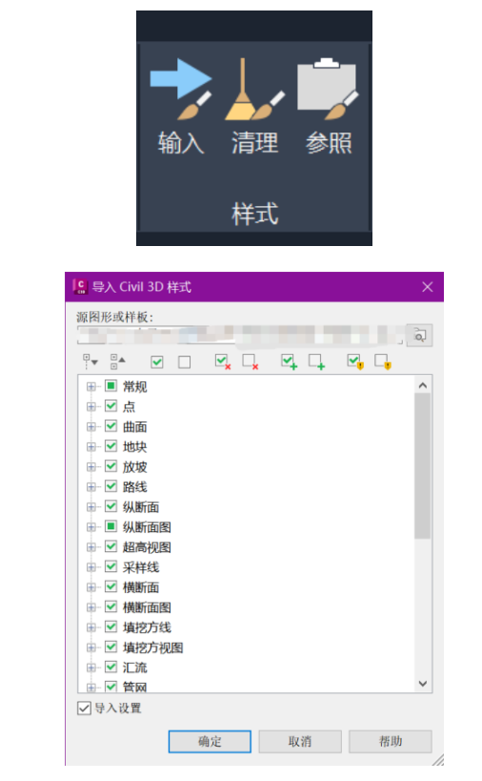Click the expand all tree nodes icon
The width and height of the screenshot is (482, 781).
90,361
